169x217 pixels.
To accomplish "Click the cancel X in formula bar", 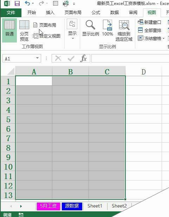I will click(x=58, y=58).
